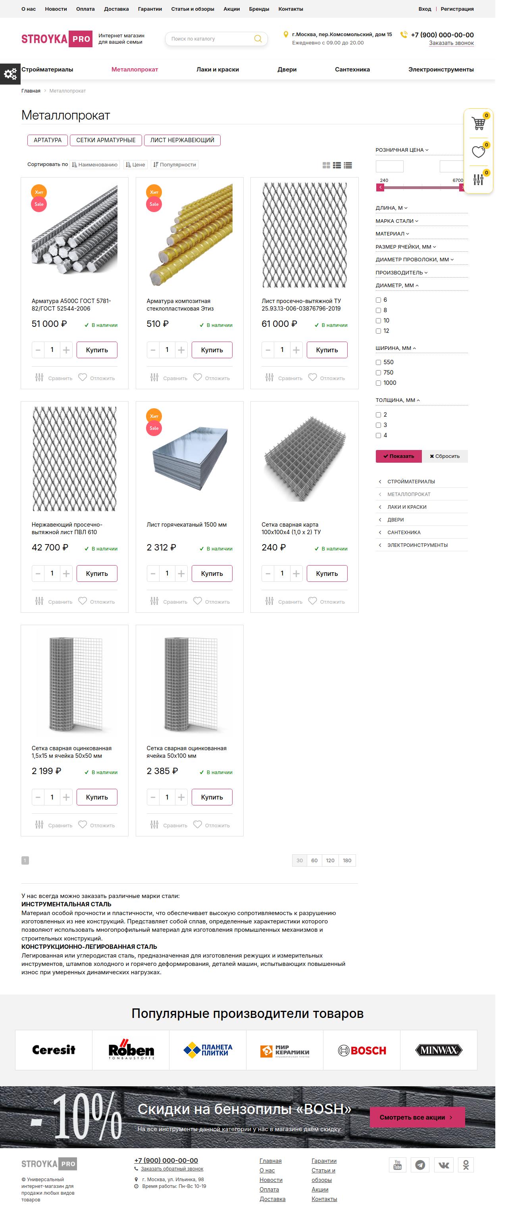Open the YouTube social link in footer
This screenshot has height=1205, width=508.
397,1164
